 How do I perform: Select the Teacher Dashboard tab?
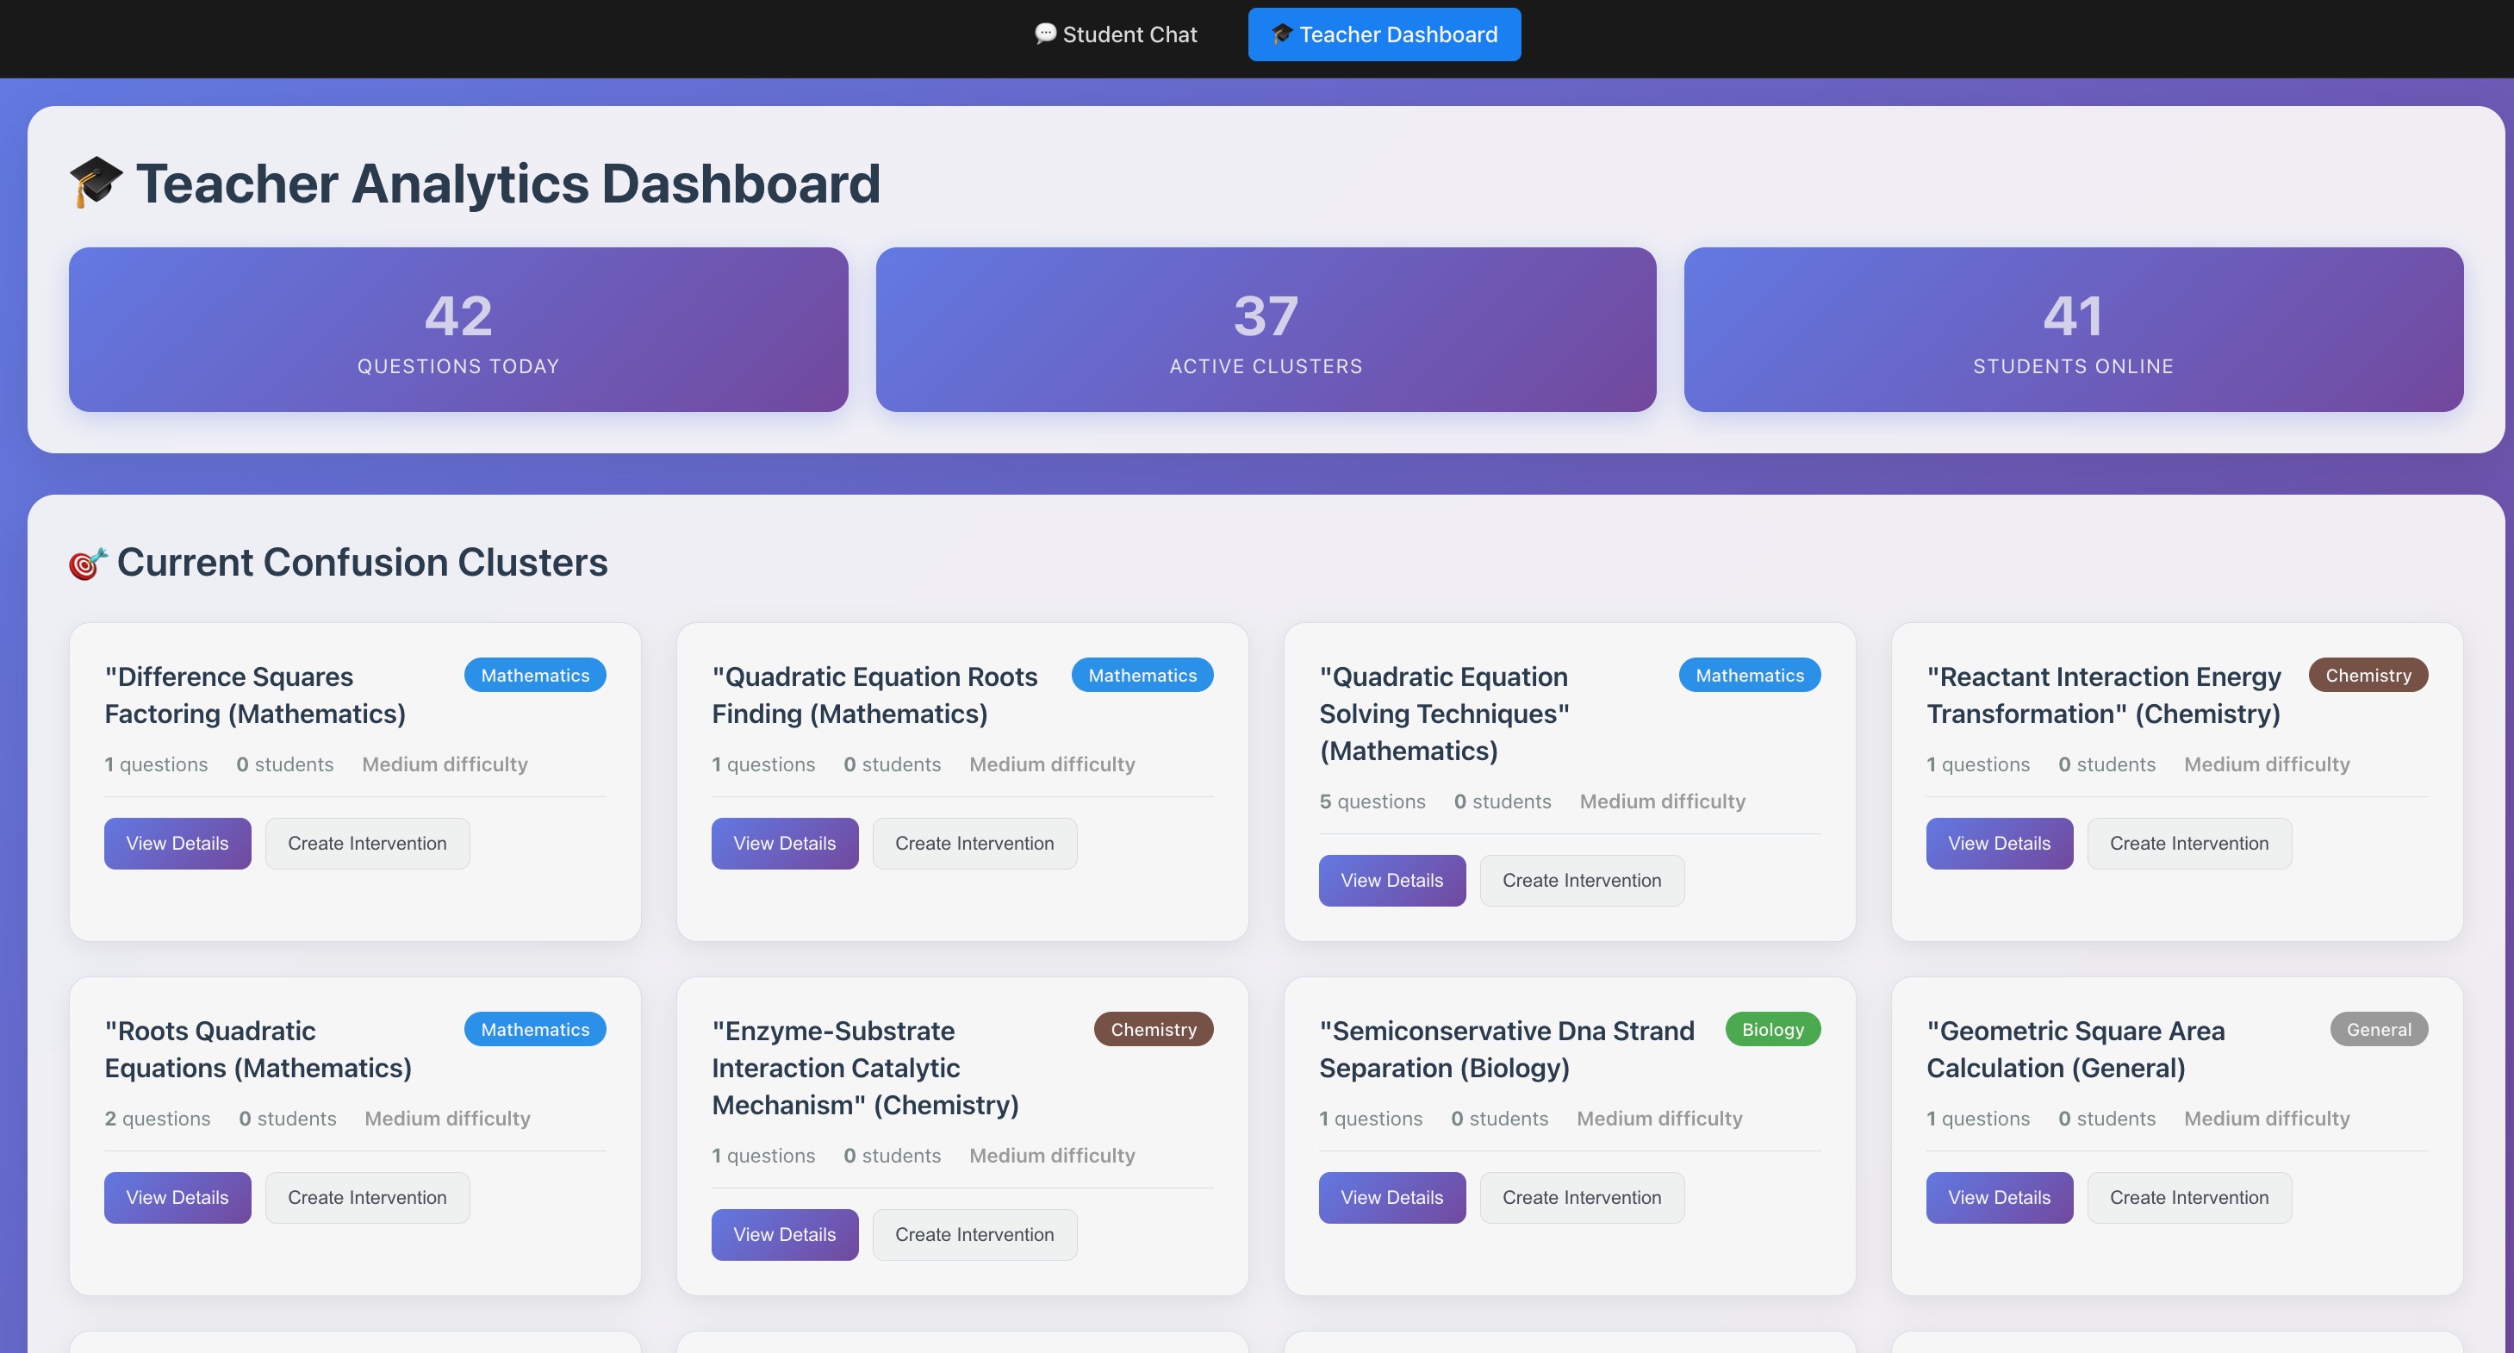[x=1383, y=34]
